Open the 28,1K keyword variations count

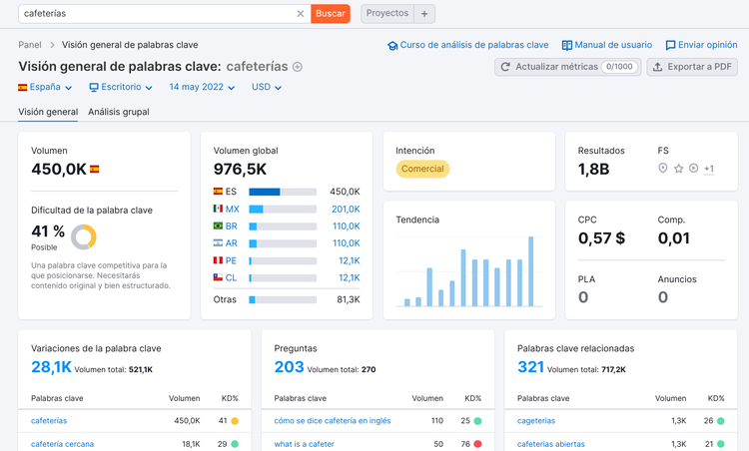click(x=51, y=367)
